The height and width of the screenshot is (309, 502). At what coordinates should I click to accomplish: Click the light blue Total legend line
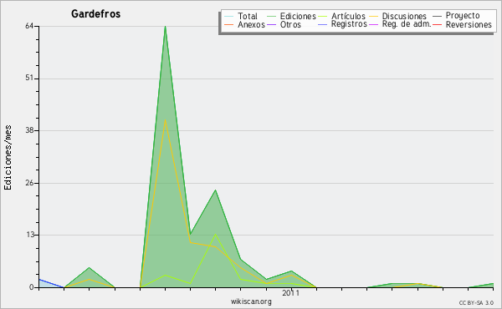[229, 17]
